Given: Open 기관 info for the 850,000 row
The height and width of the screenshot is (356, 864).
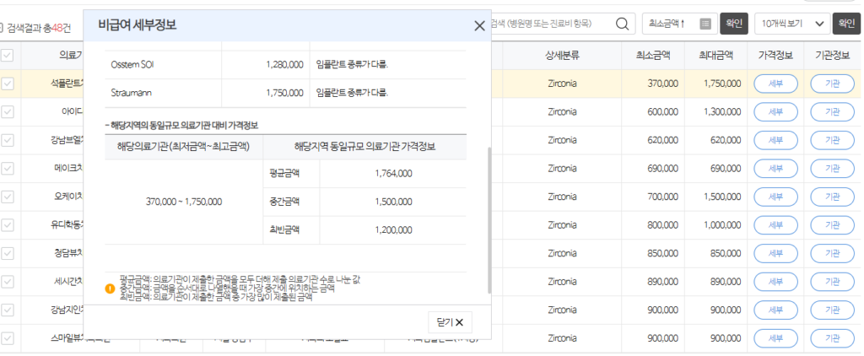Looking at the screenshot, I should (832, 253).
